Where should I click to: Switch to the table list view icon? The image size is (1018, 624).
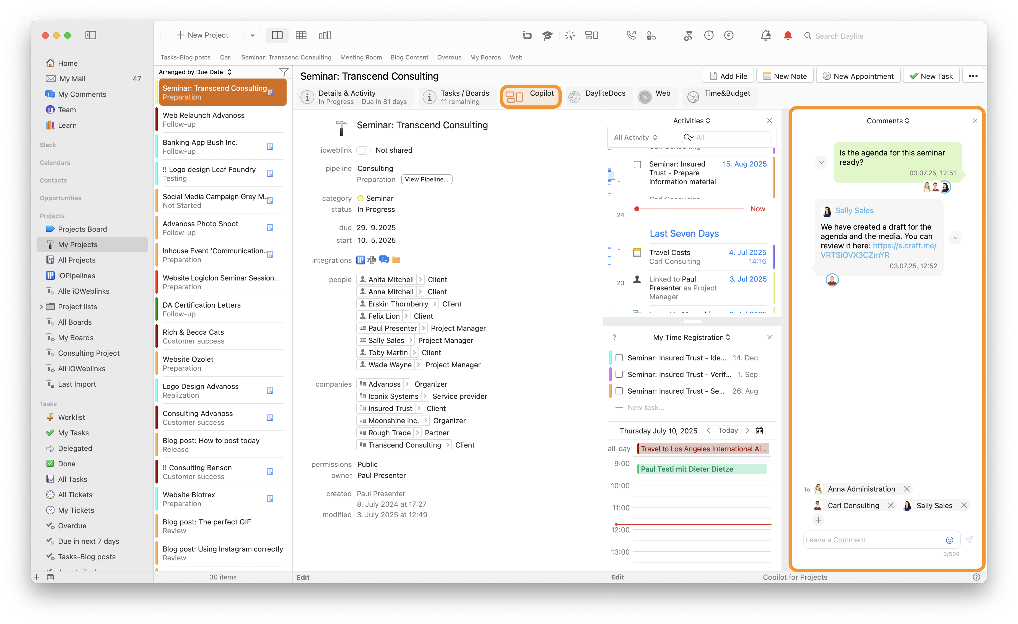301,35
